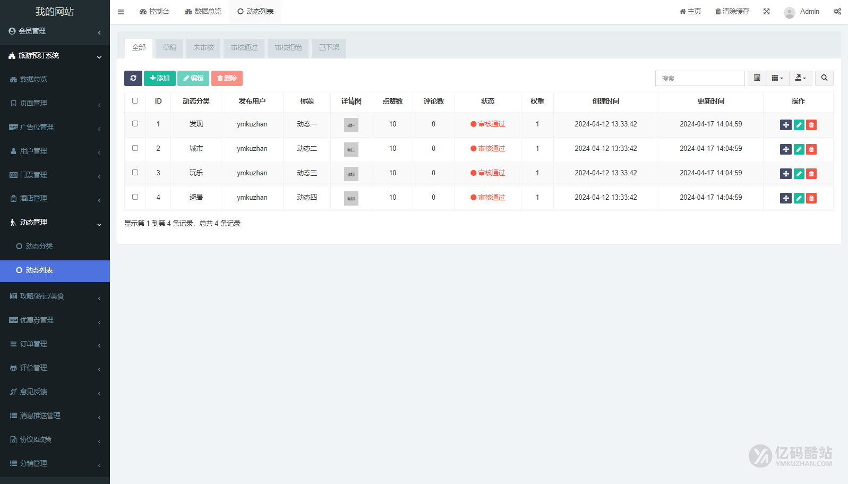Open the 数据总览 top tab

(x=203, y=12)
